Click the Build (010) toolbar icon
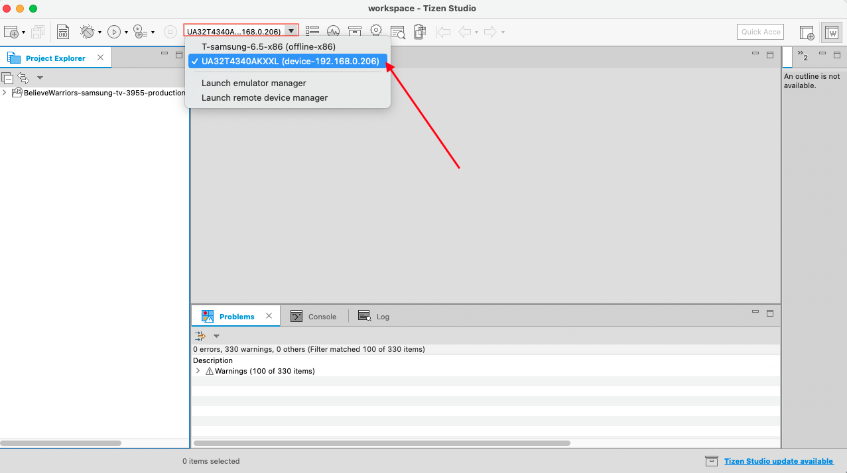 (x=63, y=31)
